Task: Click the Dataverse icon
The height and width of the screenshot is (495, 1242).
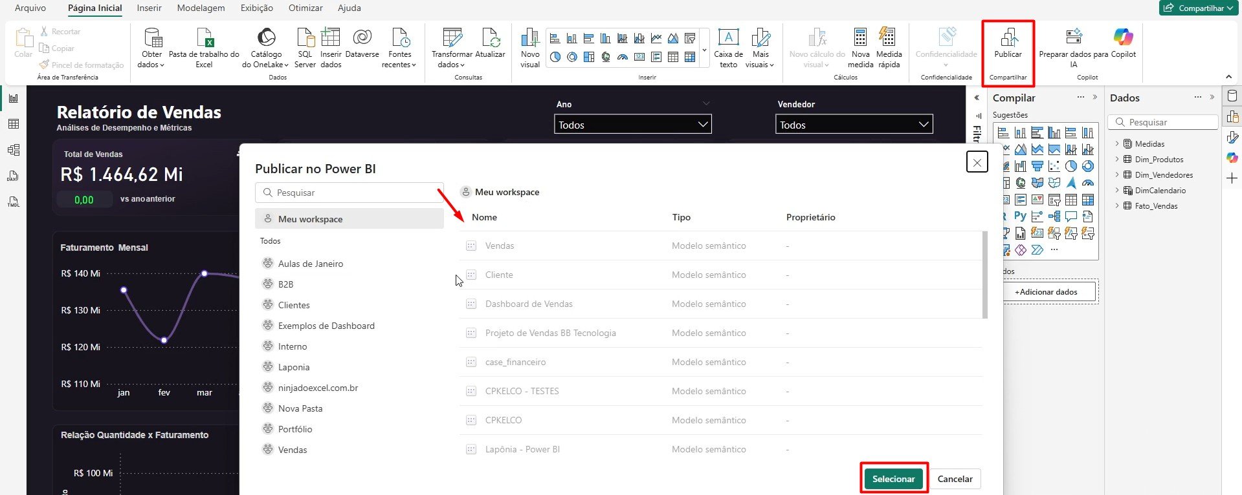Action: tap(362, 37)
